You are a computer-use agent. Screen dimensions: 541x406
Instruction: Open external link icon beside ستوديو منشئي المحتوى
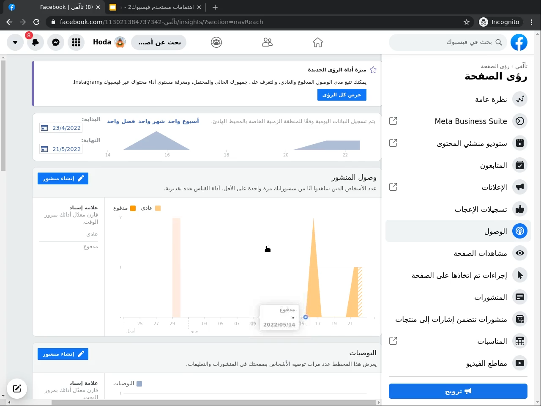click(393, 143)
